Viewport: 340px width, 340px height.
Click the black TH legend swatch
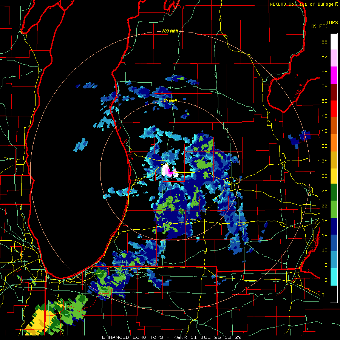click(334, 294)
